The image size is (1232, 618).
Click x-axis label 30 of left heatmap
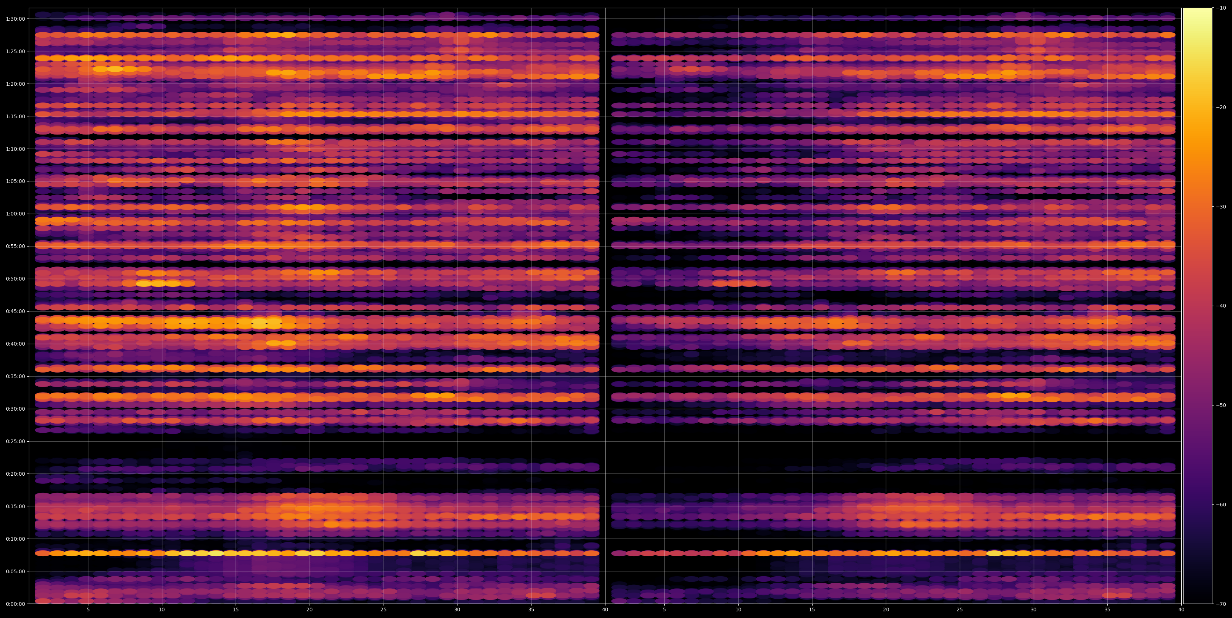coord(457,610)
